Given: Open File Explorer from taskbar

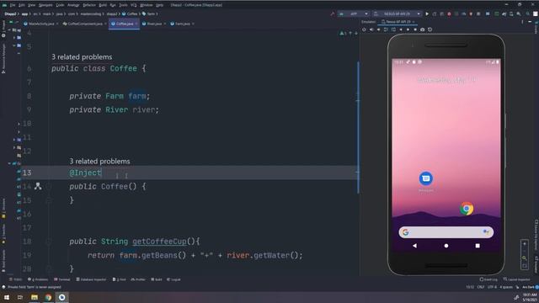Looking at the screenshot, I should point(35,297).
